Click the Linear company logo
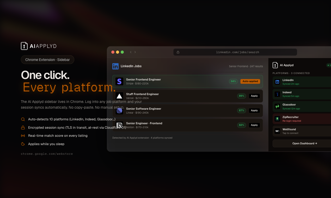Image resolution: width=331 pixels, height=198 pixels. click(x=119, y=110)
